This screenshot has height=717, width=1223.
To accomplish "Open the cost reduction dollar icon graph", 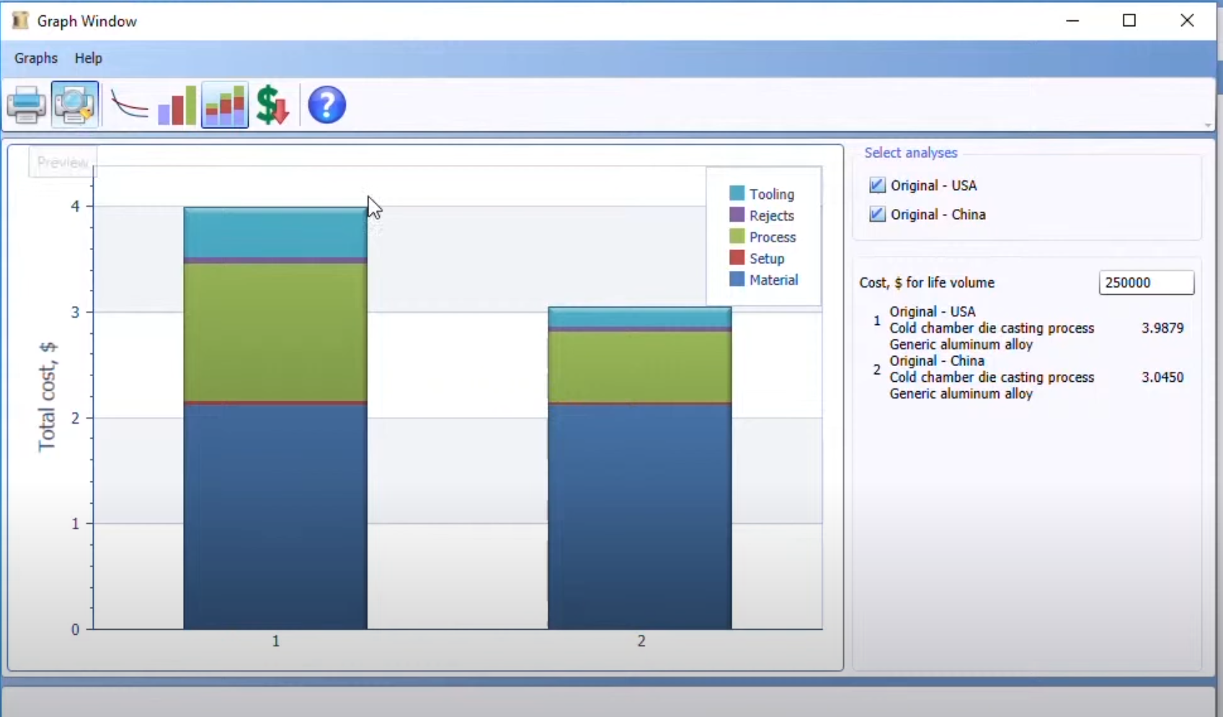I will (273, 105).
